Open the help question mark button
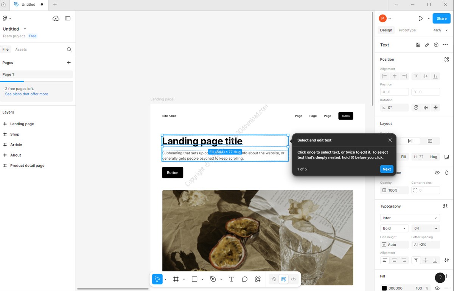454x291 pixels. (440, 278)
